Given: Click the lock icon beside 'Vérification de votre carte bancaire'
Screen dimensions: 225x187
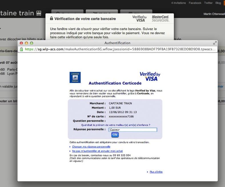Looking at the screenshot, I should pyautogui.click(x=51, y=18).
